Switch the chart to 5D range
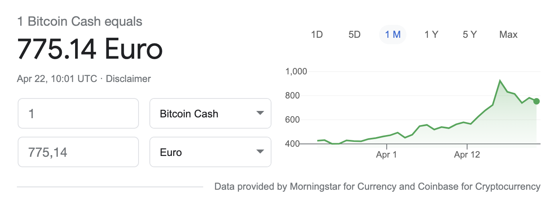Viewport: 551px width, 205px height. click(354, 35)
